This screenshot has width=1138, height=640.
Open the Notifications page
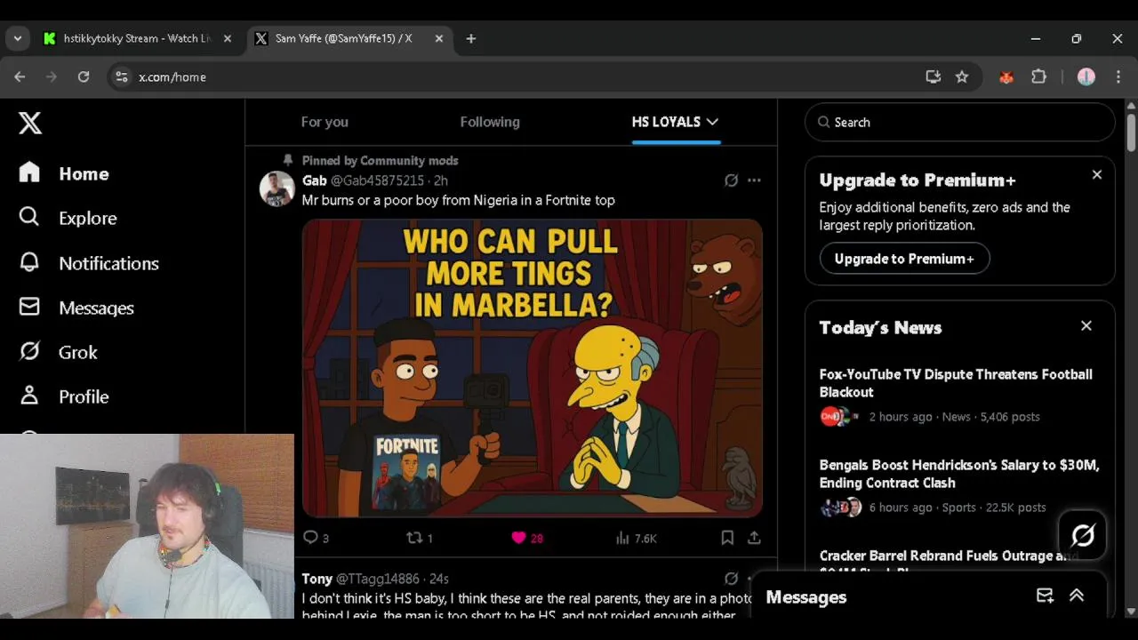coord(89,263)
